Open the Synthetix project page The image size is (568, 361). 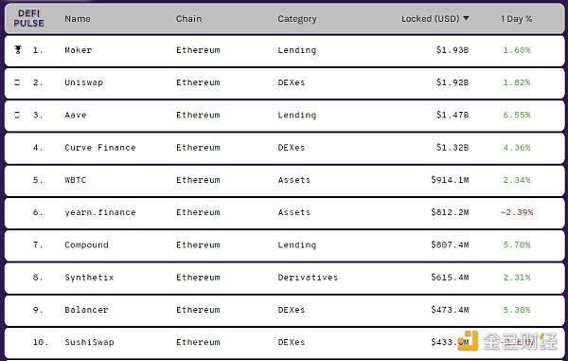click(89, 278)
